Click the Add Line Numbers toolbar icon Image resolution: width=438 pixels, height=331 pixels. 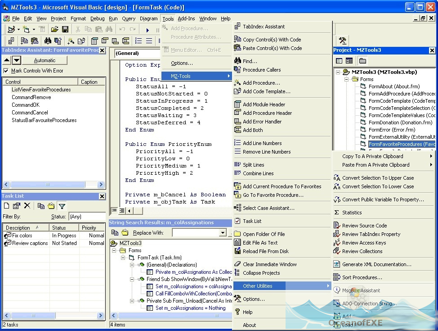(139, 41)
